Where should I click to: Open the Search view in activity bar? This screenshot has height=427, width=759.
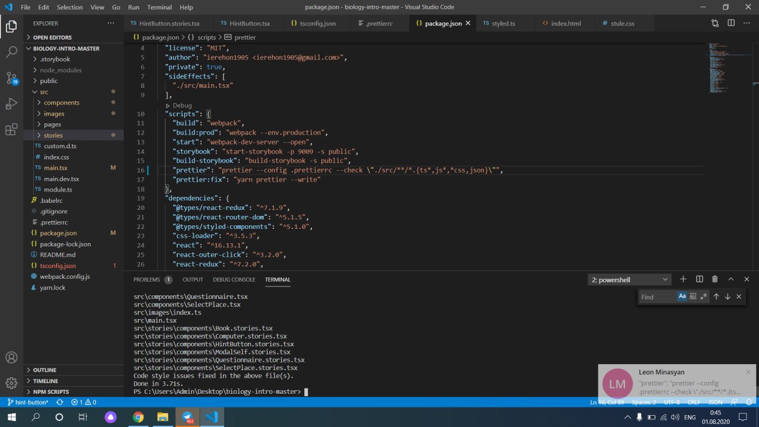(11, 52)
